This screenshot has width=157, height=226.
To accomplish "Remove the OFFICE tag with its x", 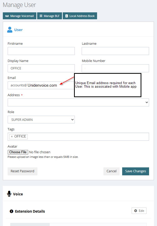I will [12, 136].
